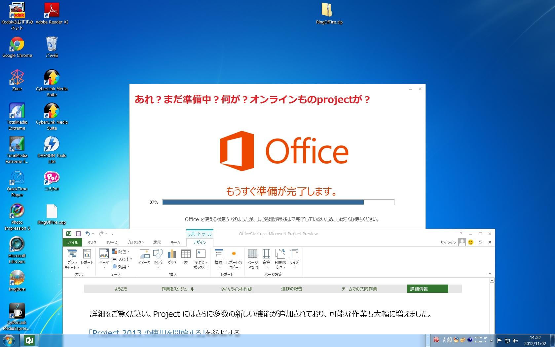Click the Project taskbar button
The image size is (555, 347).
click(29, 340)
